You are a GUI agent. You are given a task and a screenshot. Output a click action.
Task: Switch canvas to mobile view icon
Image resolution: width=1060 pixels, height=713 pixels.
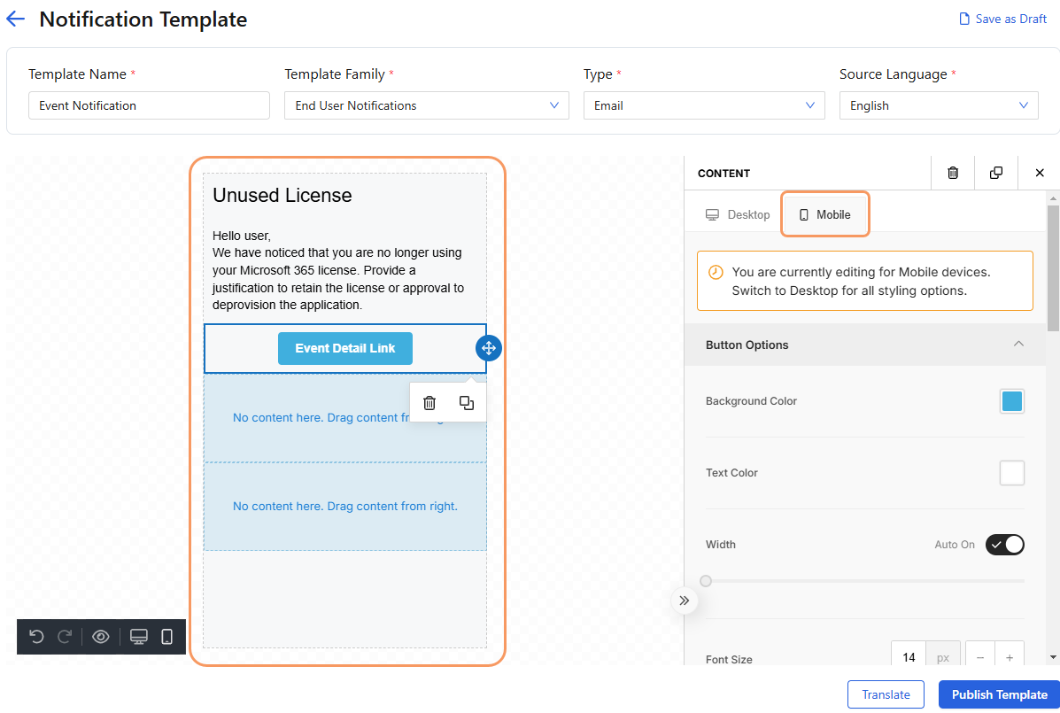point(167,637)
